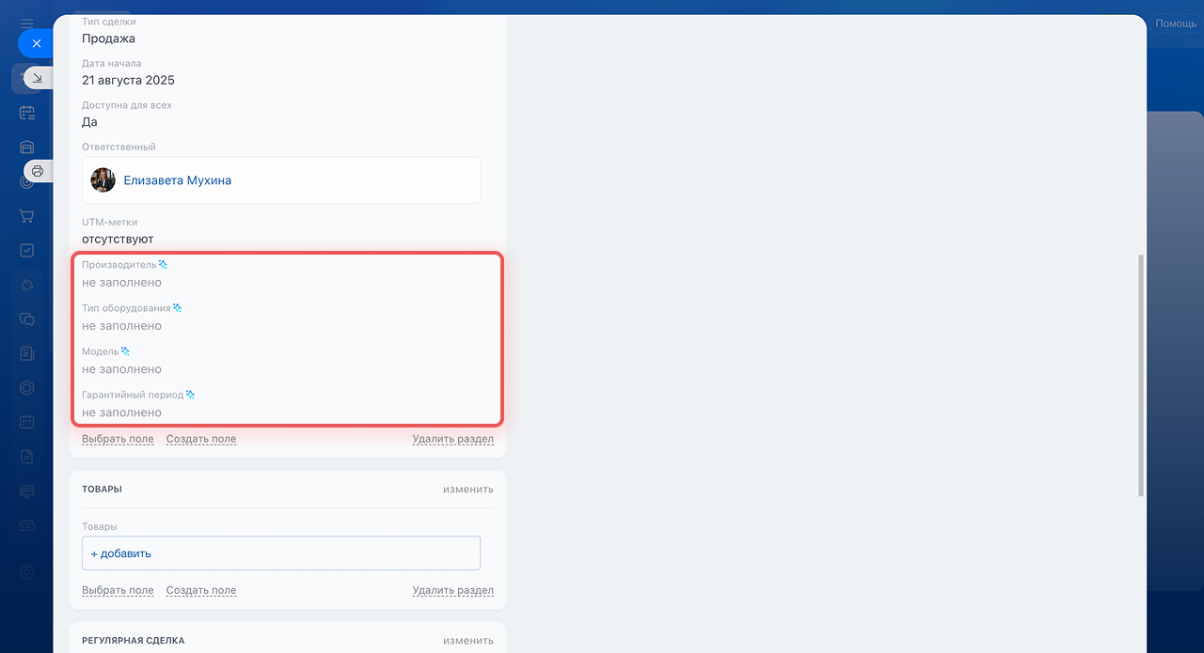Click изменить in Регулярная сделка section
This screenshot has height=653, width=1204.
tap(468, 641)
